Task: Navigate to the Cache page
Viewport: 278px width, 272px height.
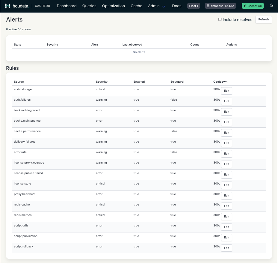Action: tap(137, 6)
